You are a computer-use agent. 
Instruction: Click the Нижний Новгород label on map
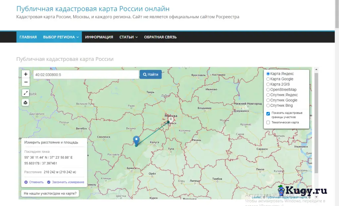(x=248, y=103)
